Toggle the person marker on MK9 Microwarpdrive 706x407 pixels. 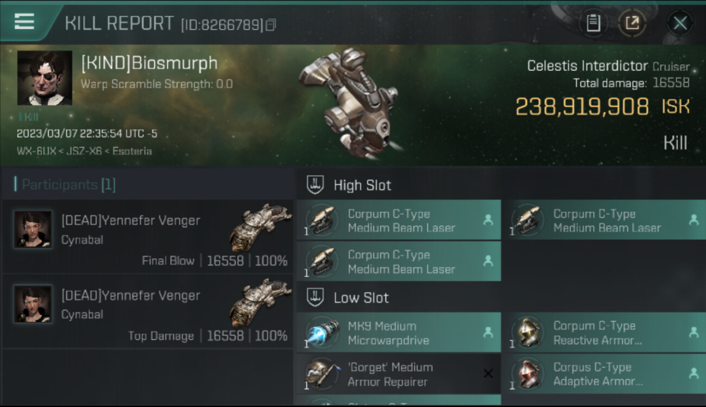[488, 332]
